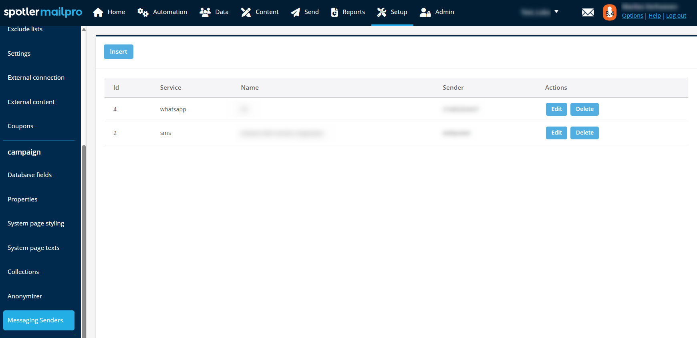Screen dimensions: 697x338
Task: Open External content in sidebar
Action: 31,102
